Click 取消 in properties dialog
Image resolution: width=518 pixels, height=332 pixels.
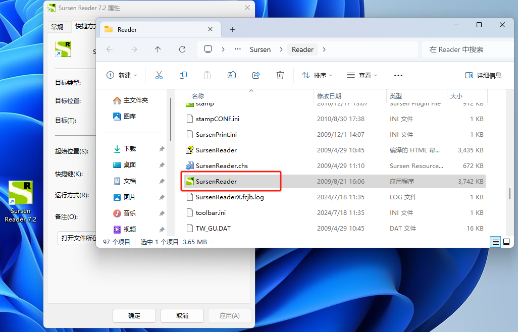click(182, 316)
